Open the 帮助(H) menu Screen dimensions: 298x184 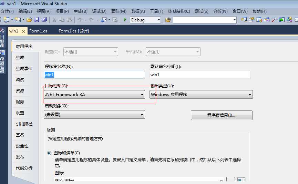[x=259, y=11]
